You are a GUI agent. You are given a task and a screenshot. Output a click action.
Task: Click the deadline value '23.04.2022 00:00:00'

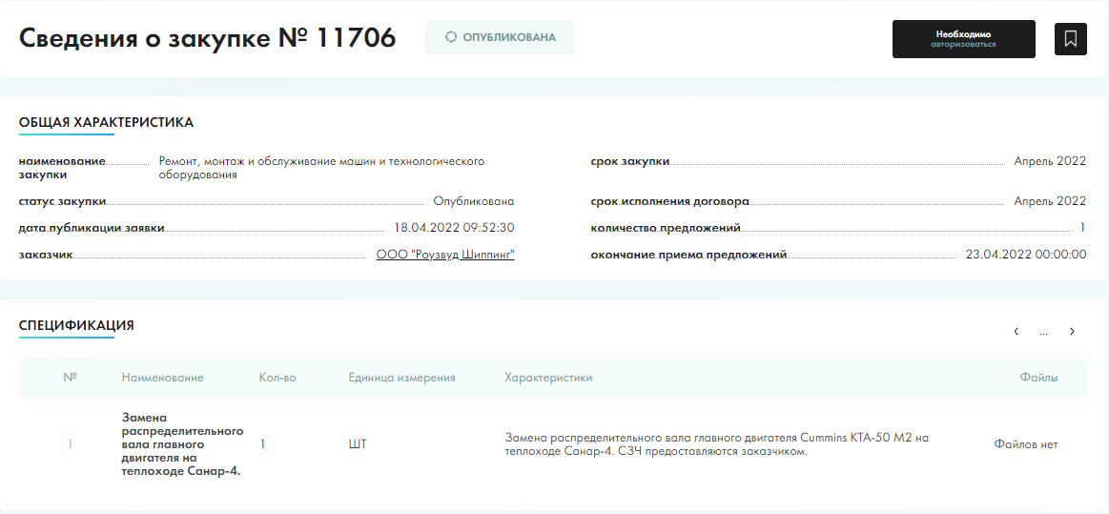pos(1025,255)
